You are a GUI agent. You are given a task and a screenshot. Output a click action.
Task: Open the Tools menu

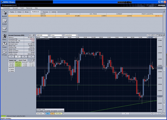(22, 8)
